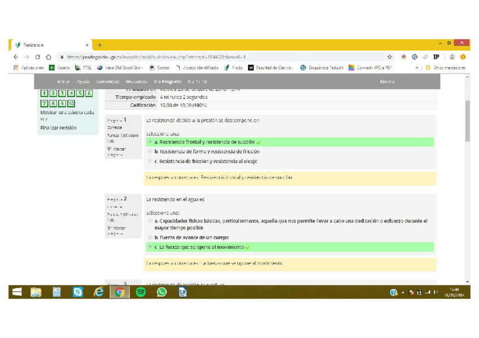Reload the page with the refresh icon
The height and width of the screenshot is (338, 479).
[38, 57]
